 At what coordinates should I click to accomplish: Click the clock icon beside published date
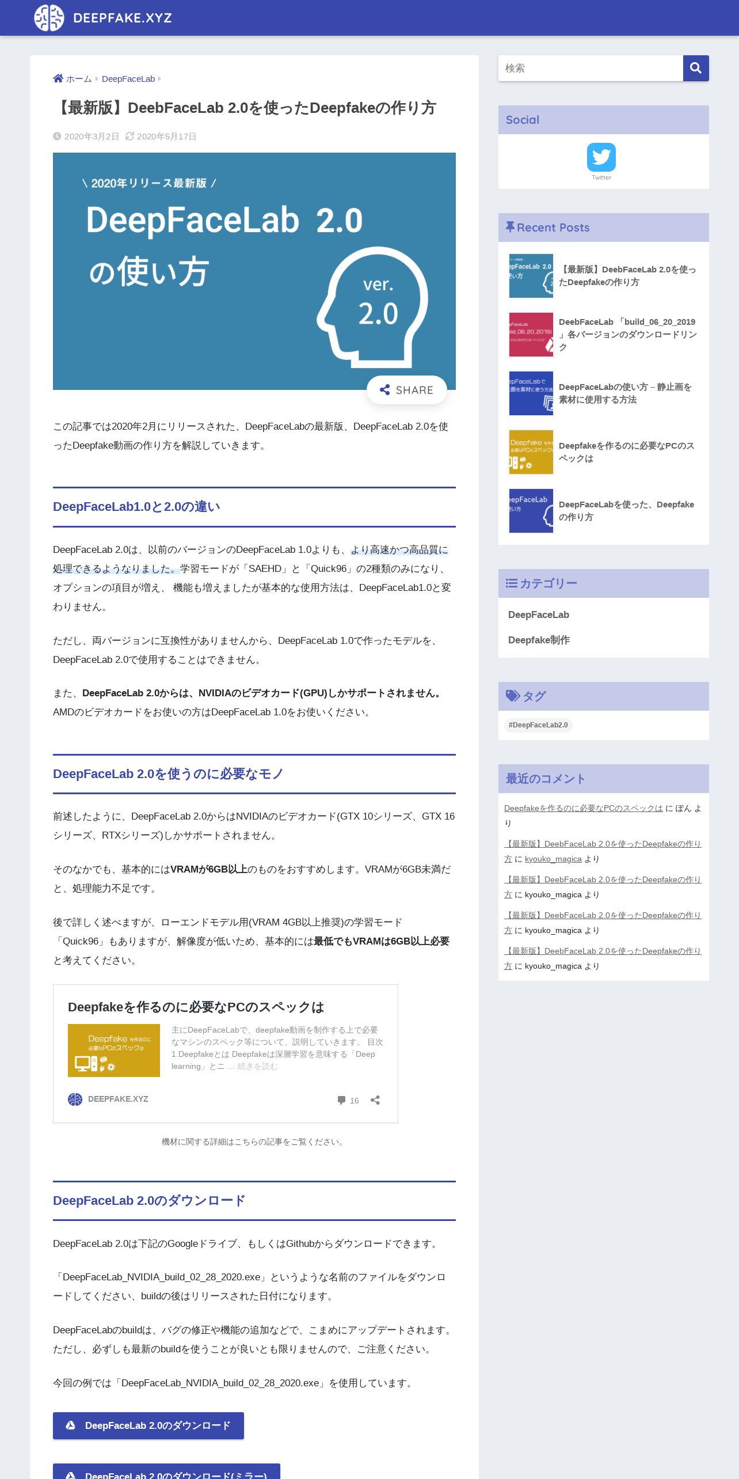click(57, 136)
